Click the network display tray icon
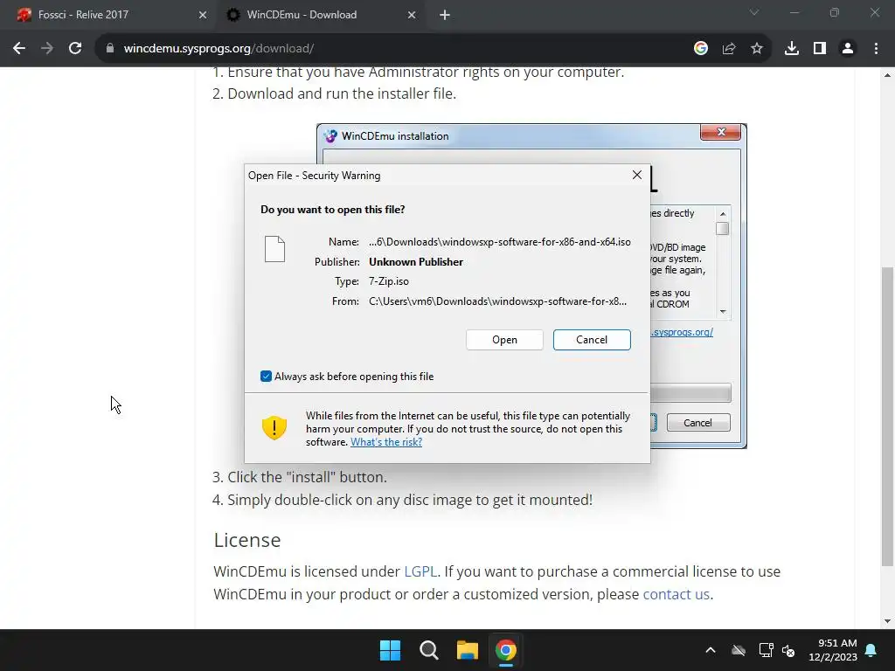Screen dimensions: 895x671 pos(766,650)
